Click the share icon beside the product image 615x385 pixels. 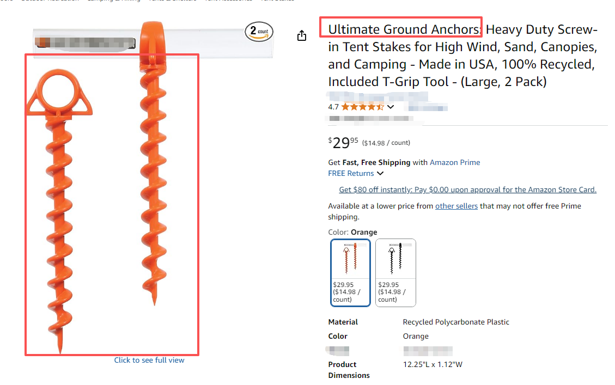click(302, 36)
